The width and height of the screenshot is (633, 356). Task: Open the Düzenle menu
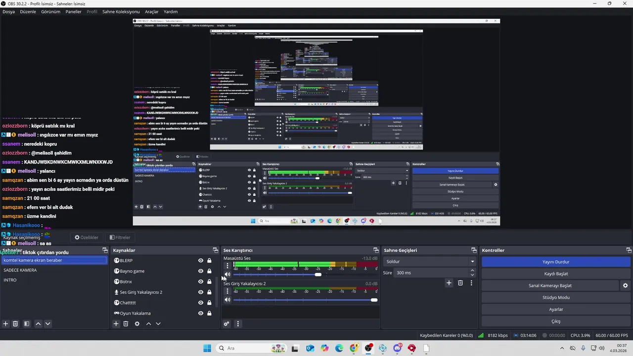tap(28, 11)
